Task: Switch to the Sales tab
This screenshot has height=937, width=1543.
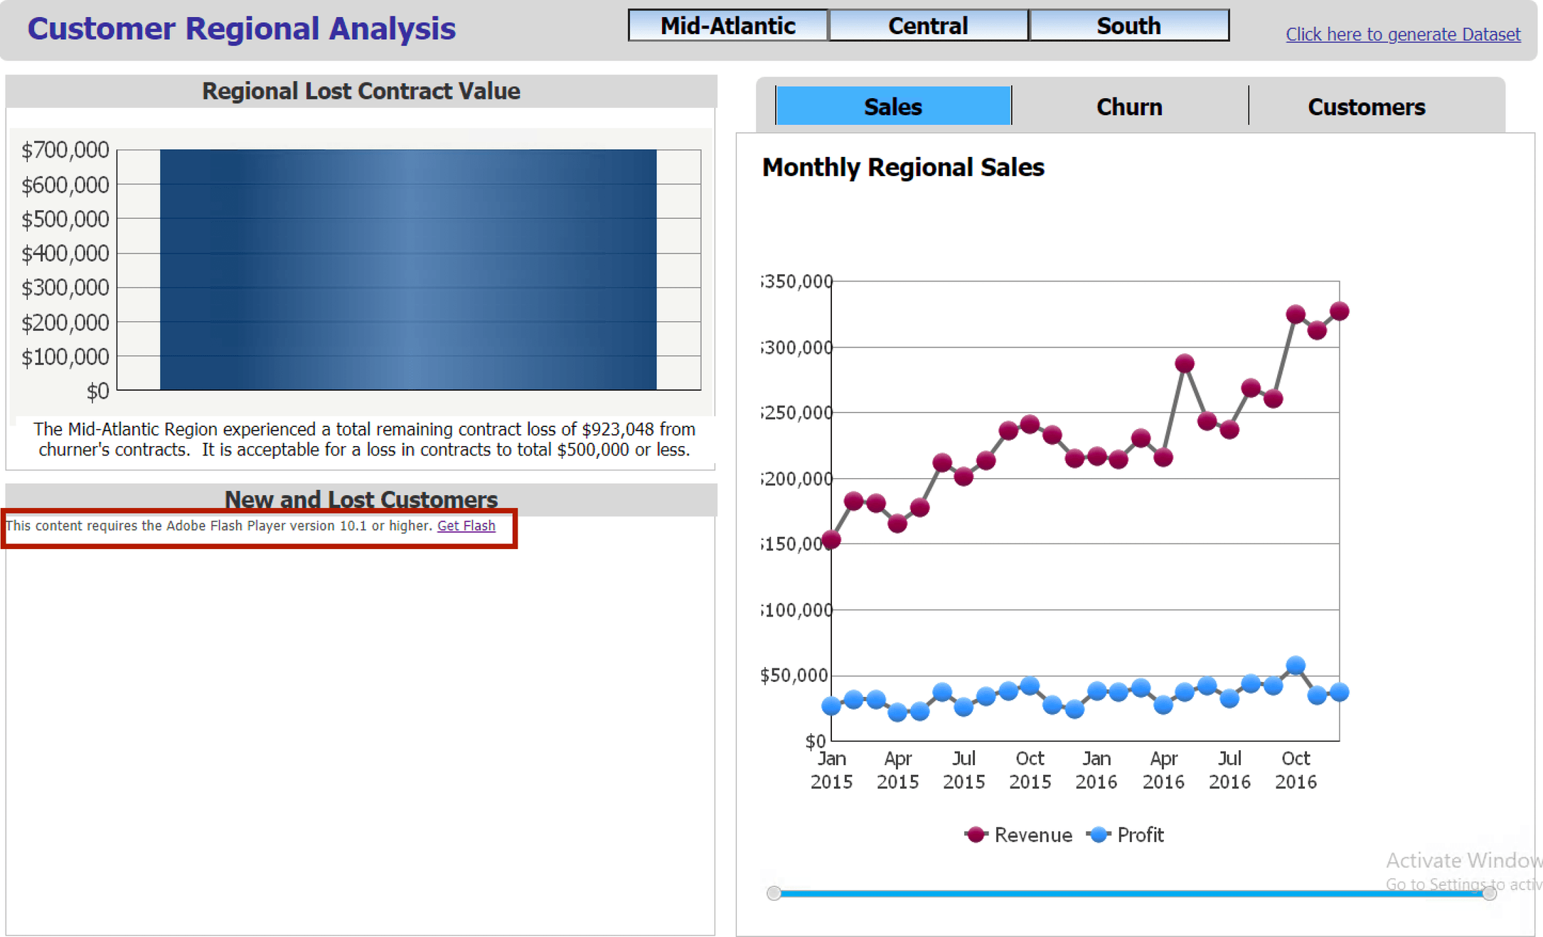Action: pos(892,107)
